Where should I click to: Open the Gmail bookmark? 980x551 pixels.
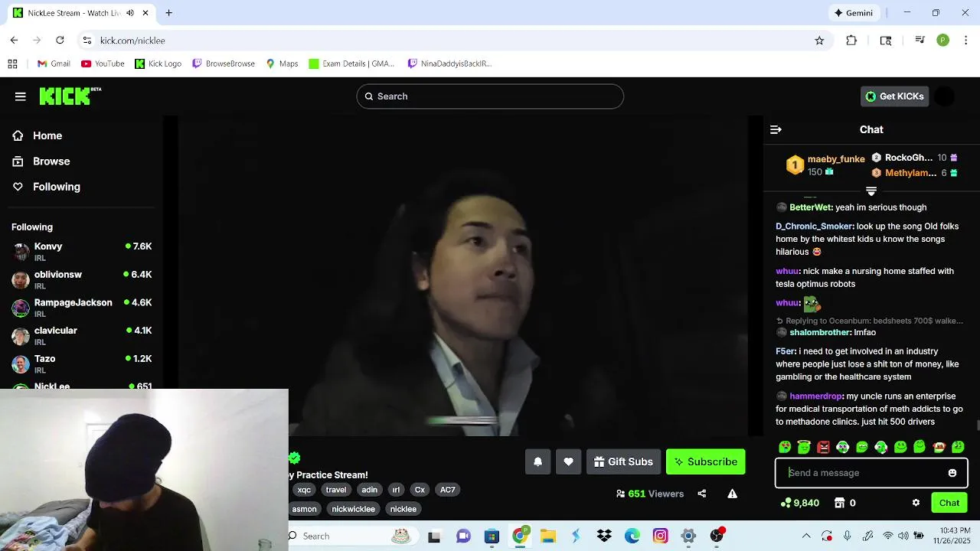54,64
